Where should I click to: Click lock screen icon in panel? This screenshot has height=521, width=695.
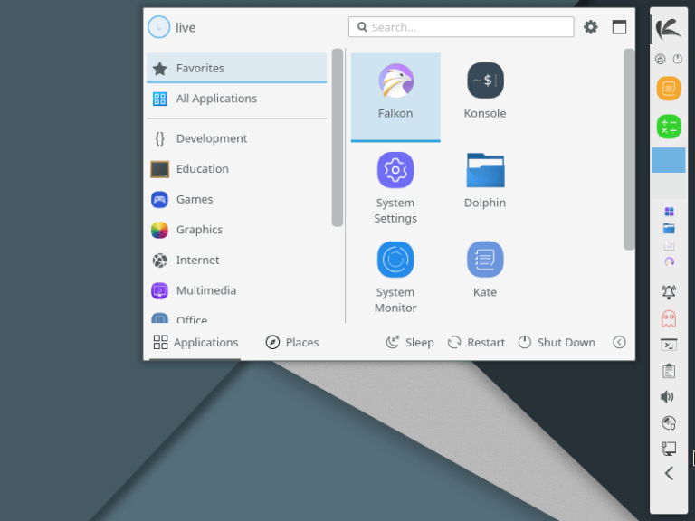click(x=660, y=59)
